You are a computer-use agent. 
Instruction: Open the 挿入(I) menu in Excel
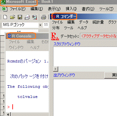tap(71, 9)
